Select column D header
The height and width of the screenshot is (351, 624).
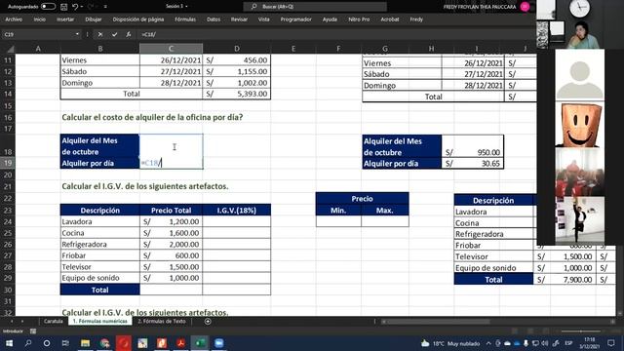[x=237, y=49]
